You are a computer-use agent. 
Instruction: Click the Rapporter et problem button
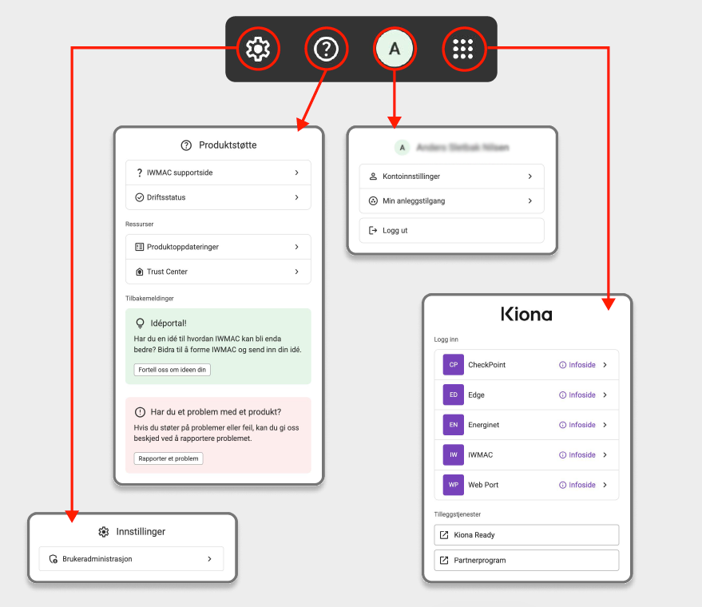pos(169,458)
